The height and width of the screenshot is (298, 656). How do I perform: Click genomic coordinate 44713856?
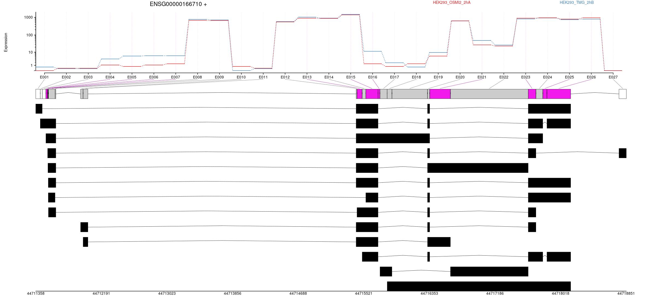coord(232,293)
